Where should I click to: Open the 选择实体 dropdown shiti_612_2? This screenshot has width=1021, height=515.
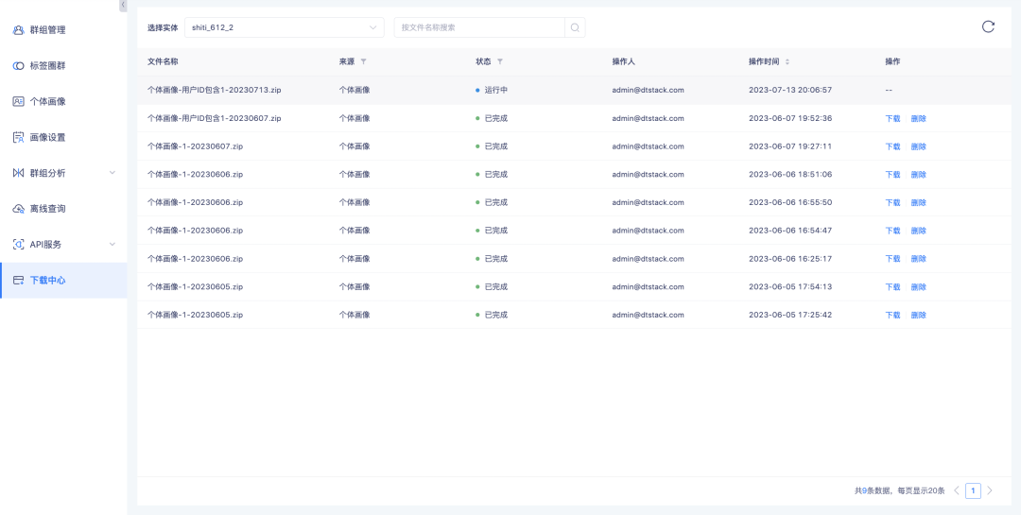pyautogui.click(x=284, y=27)
